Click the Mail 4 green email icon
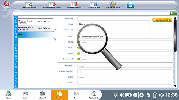The width and height of the screenshot is (179, 100). point(78,53)
